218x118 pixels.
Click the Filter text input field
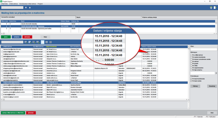coord(203,49)
